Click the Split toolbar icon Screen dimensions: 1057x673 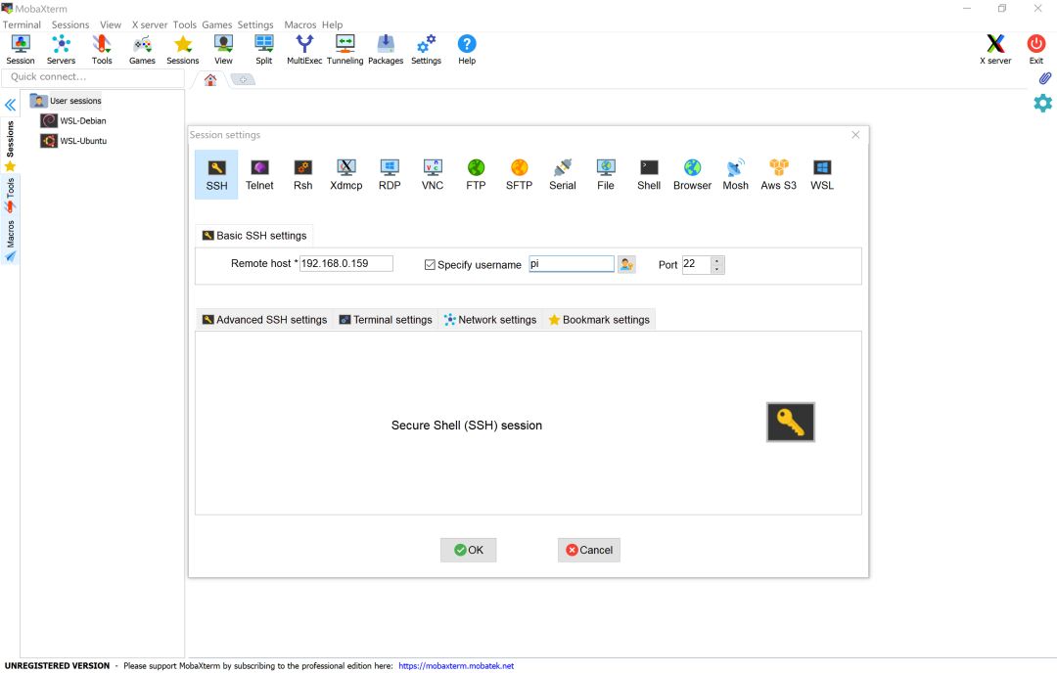click(x=263, y=50)
